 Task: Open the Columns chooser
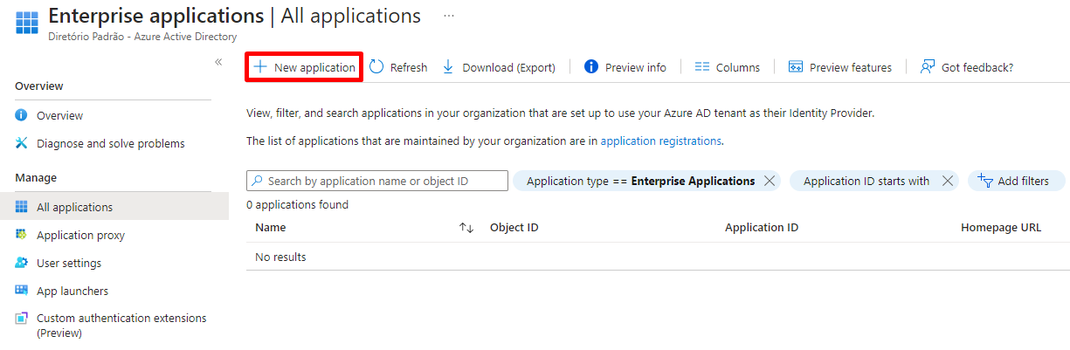(727, 67)
